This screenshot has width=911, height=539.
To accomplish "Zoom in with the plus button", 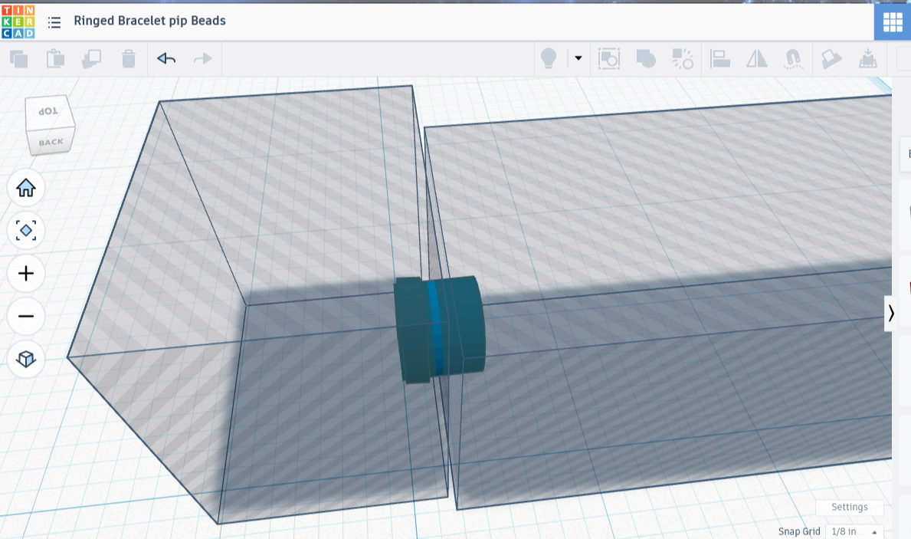I will pyautogui.click(x=25, y=273).
